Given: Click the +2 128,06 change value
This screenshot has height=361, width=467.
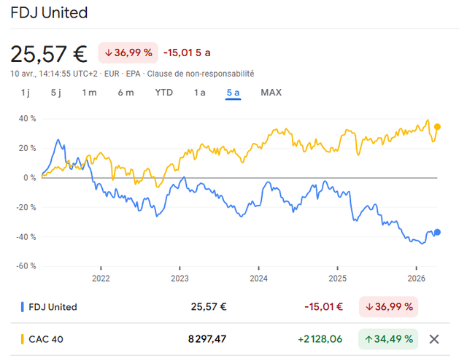Looking at the screenshot, I should click(x=320, y=339).
